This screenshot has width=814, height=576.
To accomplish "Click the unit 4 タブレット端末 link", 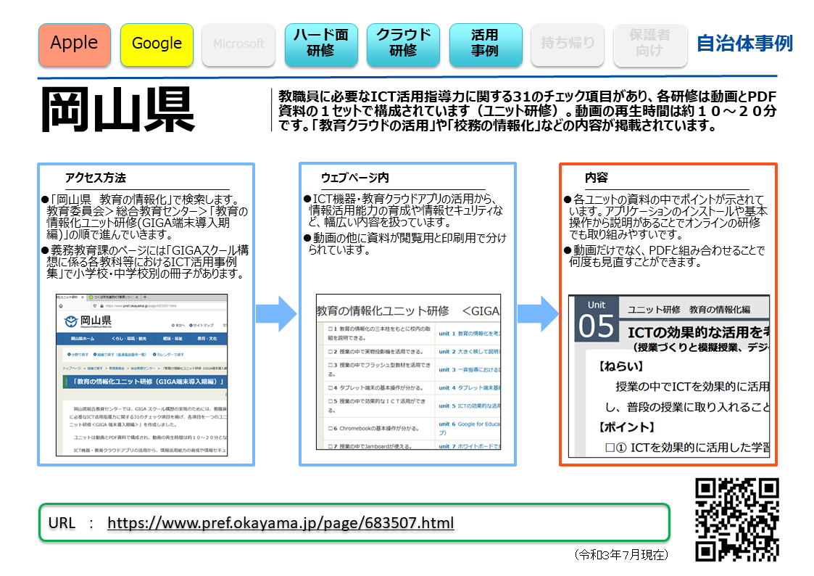I will pos(469,387).
